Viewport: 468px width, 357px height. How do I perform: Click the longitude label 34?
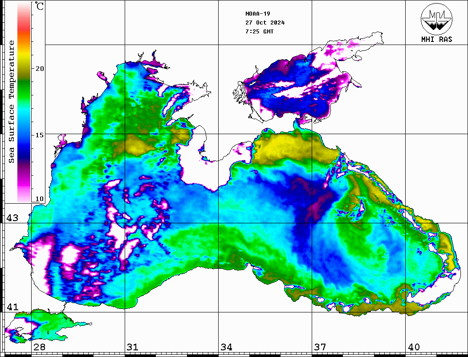(x=226, y=347)
